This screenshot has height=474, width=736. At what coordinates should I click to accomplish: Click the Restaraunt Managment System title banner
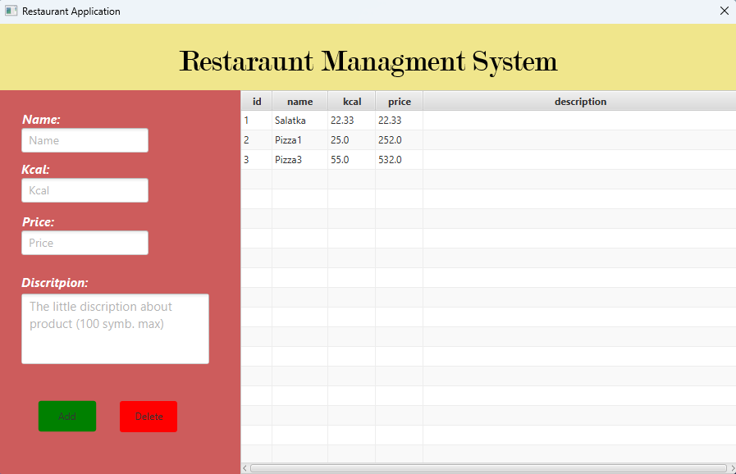pyautogui.click(x=368, y=60)
